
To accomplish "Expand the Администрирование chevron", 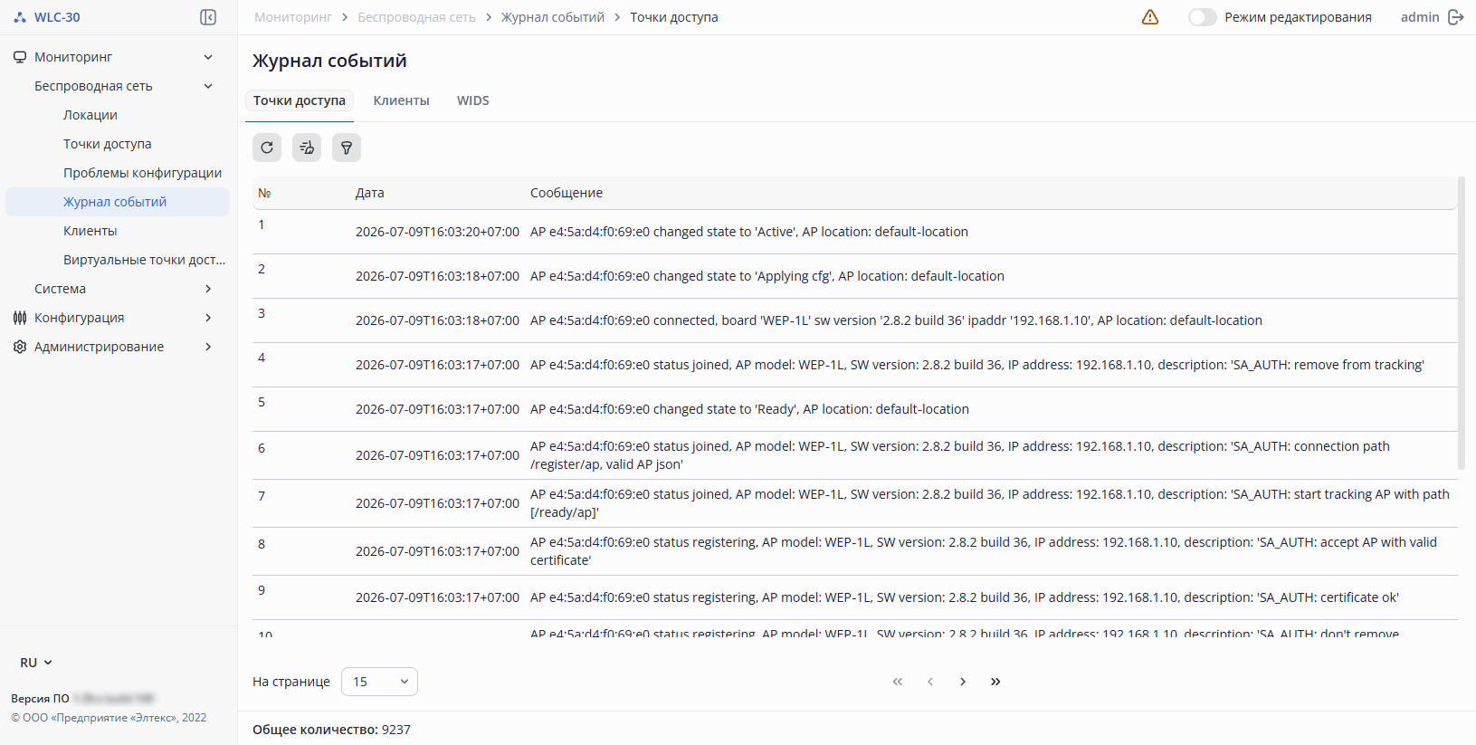I will 208,347.
